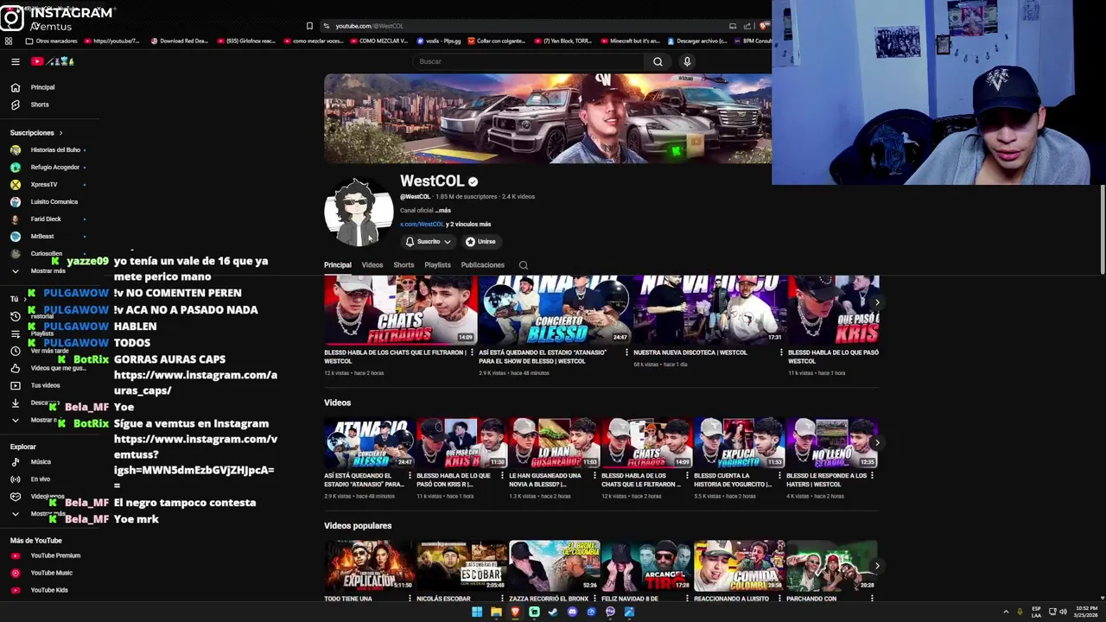The width and height of the screenshot is (1106, 622).
Task: Open Discord from the taskbar
Action: [572, 612]
